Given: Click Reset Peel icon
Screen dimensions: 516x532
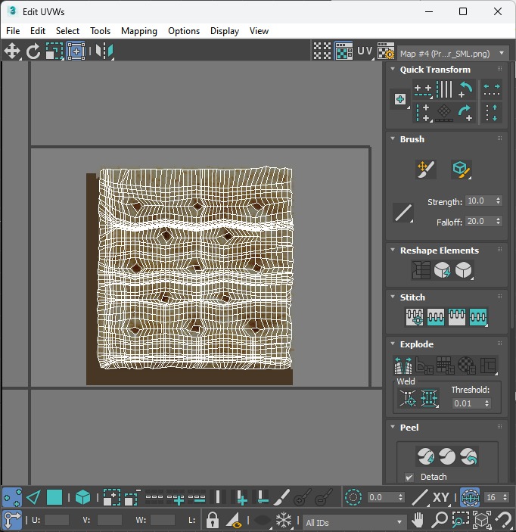Looking at the screenshot, I should tap(469, 456).
